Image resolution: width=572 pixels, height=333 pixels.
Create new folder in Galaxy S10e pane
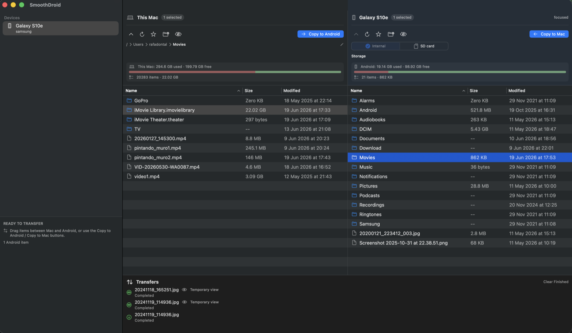[391, 34]
